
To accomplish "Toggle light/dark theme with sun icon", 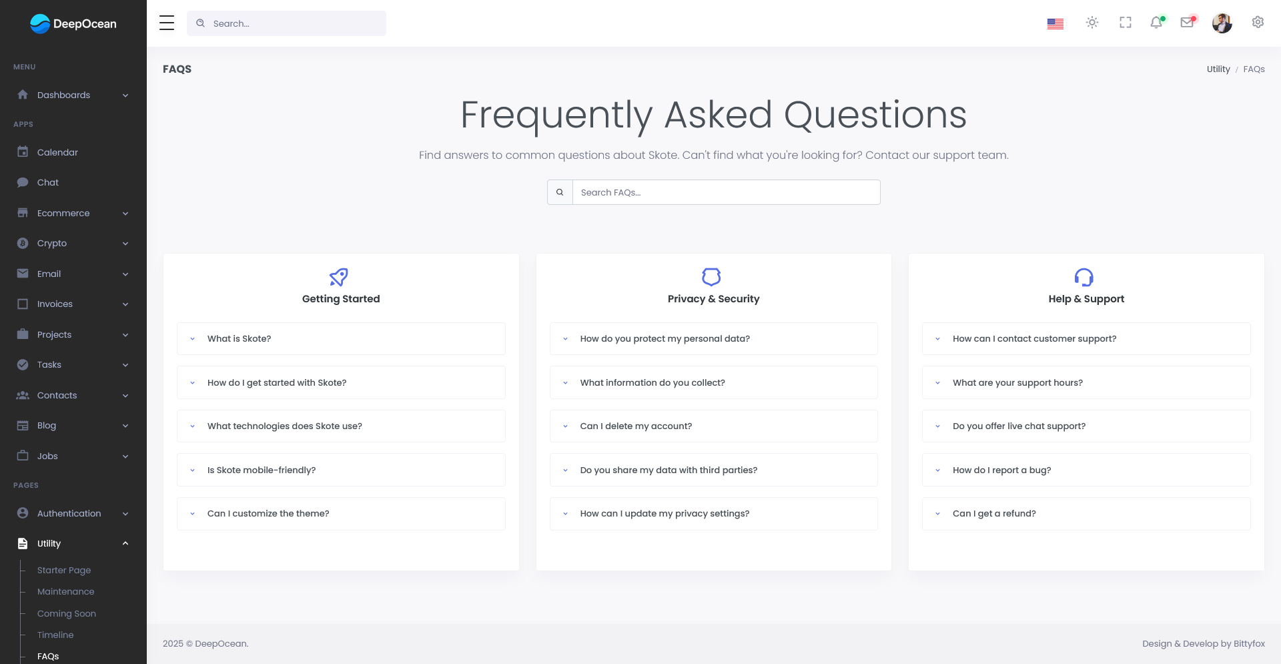I will tap(1092, 23).
